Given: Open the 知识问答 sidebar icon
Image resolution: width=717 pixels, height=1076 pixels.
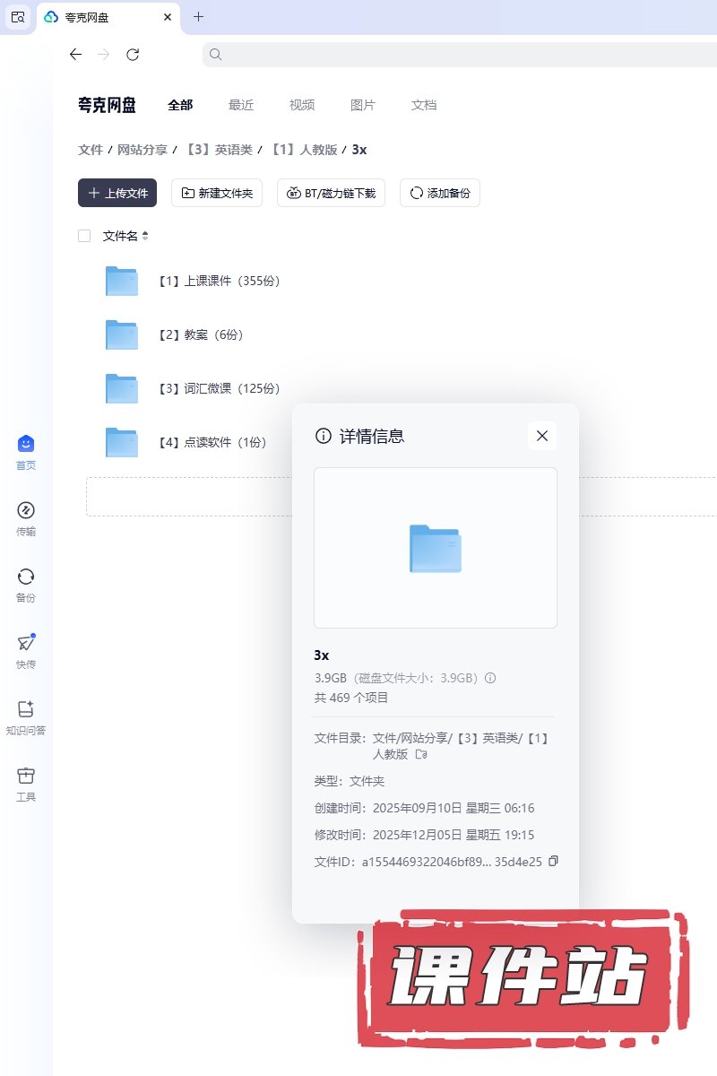Looking at the screenshot, I should point(26,709).
